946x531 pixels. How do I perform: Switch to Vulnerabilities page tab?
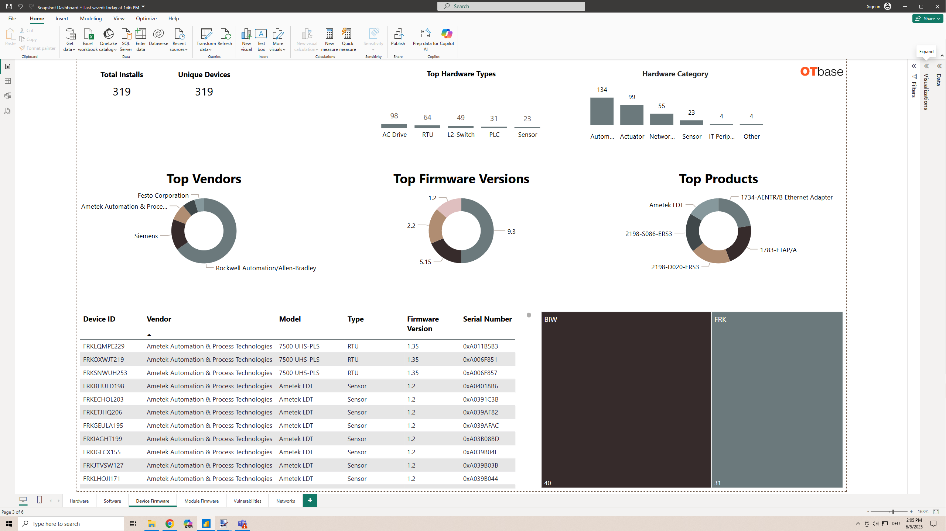247,501
